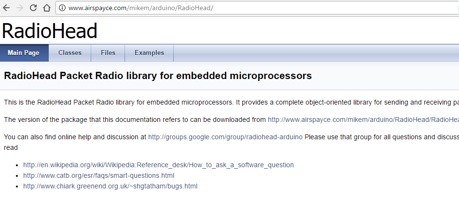Open the Classes tab
Viewport: 459px width, 200px height.
tap(70, 53)
